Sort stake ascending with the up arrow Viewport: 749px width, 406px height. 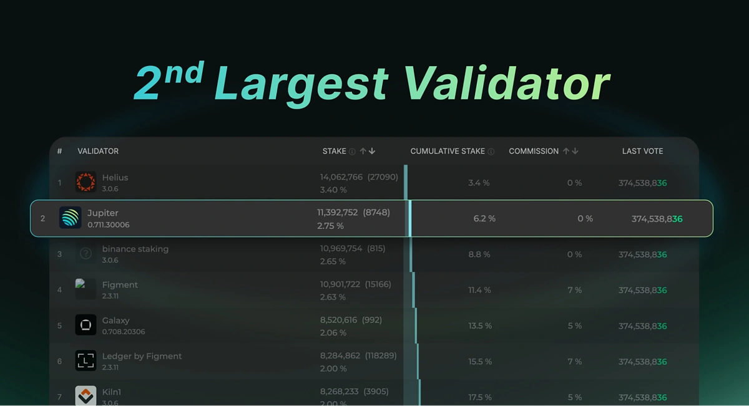coord(363,150)
